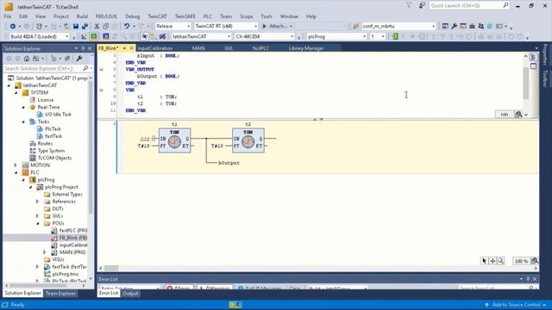552x310 pixels.
Task: Switch to the Library Manager tab
Action: point(306,48)
